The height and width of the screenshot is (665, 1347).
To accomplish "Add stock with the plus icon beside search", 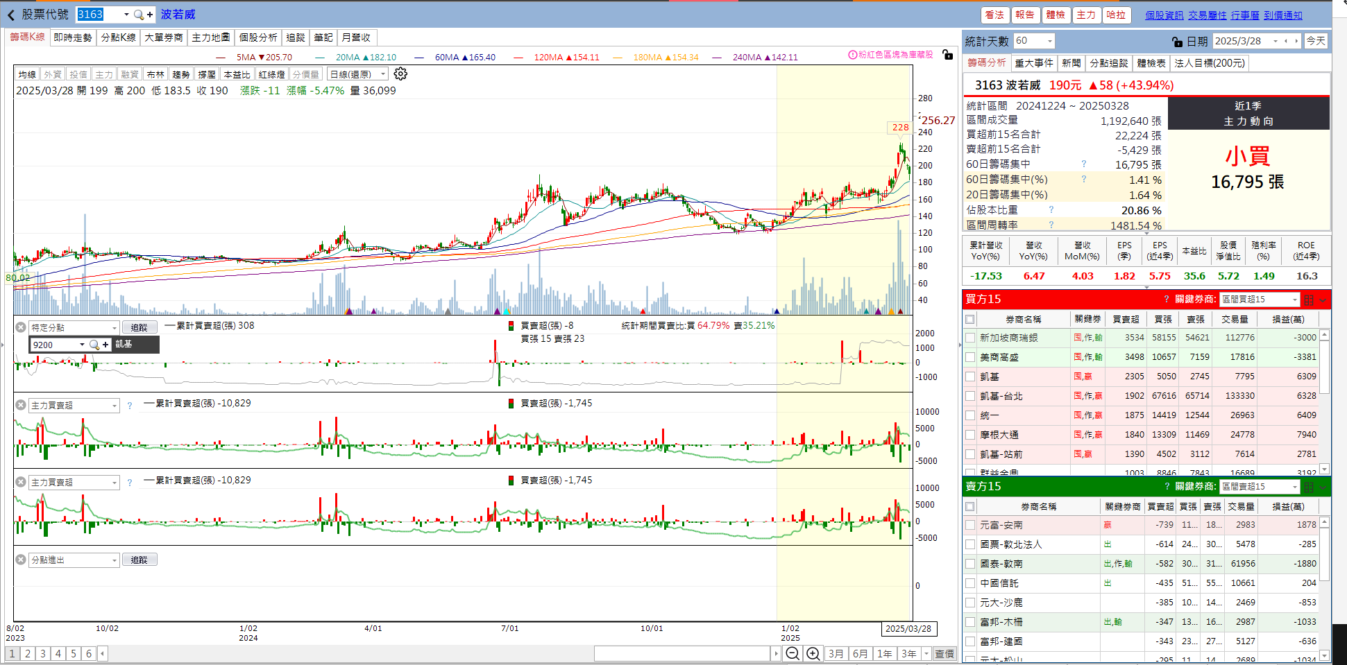I will [x=150, y=15].
